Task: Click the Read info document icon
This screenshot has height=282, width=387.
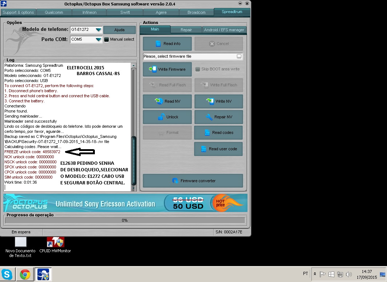Action: pos(158,44)
